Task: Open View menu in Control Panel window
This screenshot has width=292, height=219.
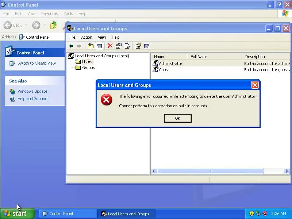Action: point(31,14)
